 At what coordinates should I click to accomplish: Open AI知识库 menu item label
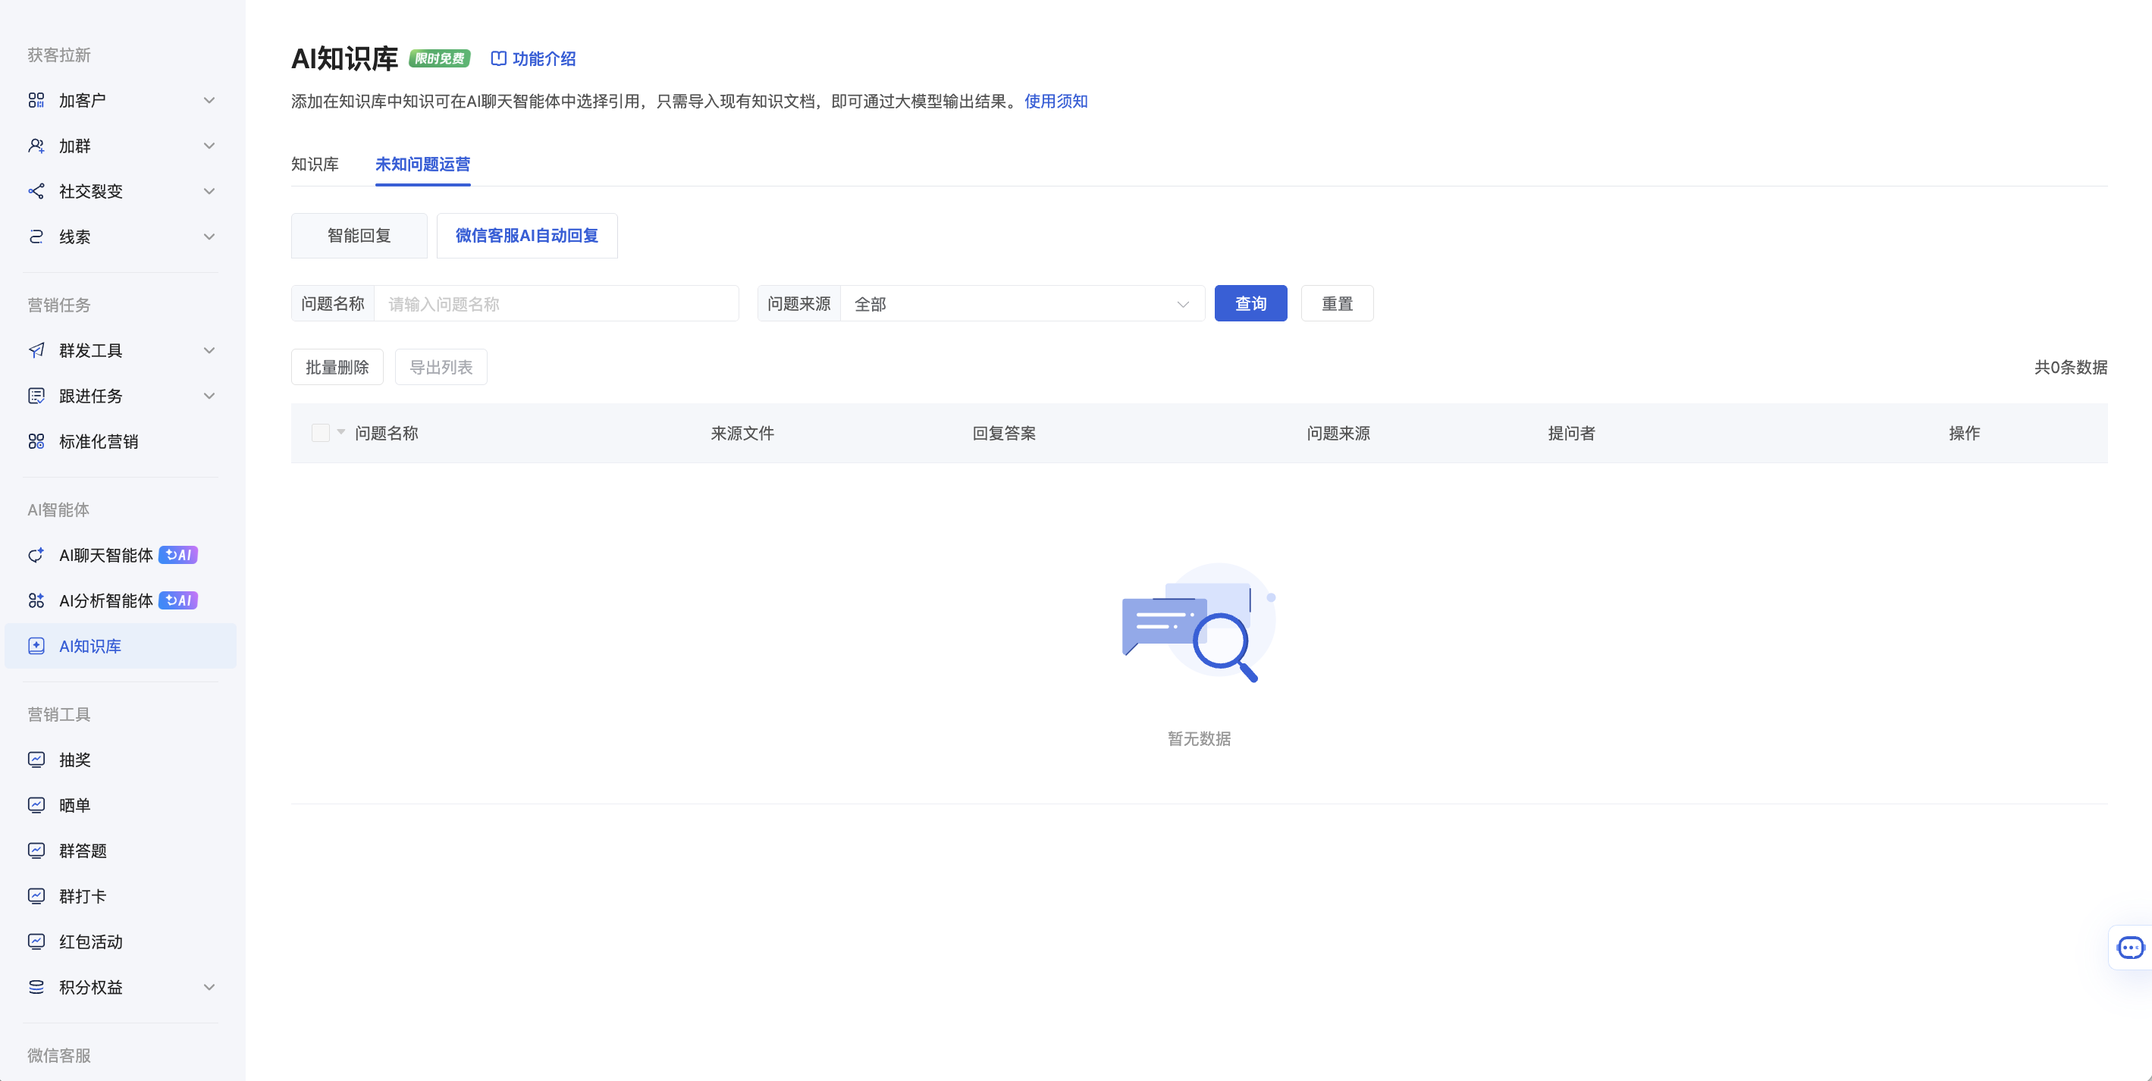[90, 646]
